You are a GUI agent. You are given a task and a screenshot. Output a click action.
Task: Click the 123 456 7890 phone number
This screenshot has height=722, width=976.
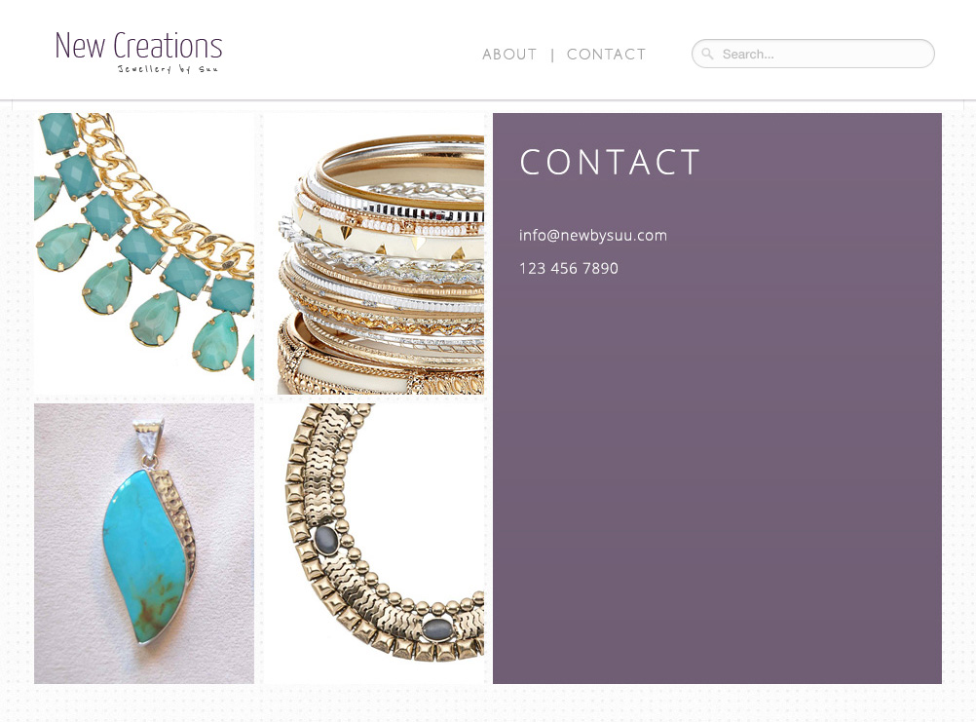point(569,268)
